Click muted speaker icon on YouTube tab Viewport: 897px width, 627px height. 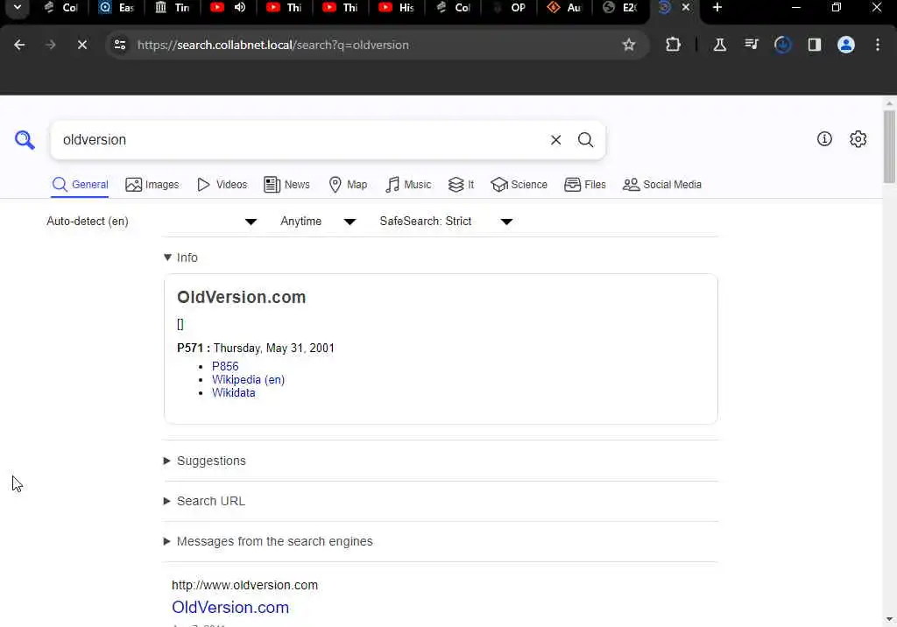click(240, 7)
